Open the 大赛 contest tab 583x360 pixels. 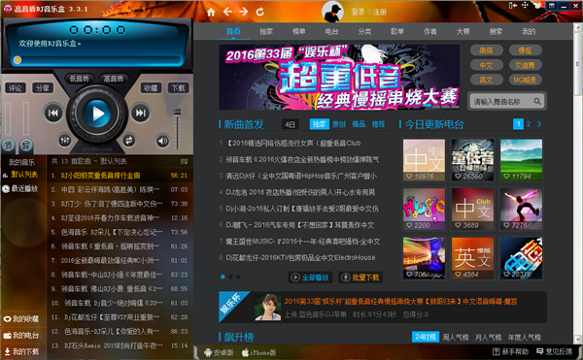[463, 32]
